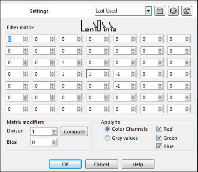Select the Color Channels radio button
This screenshot has height=172, width=198.
click(x=107, y=129)
